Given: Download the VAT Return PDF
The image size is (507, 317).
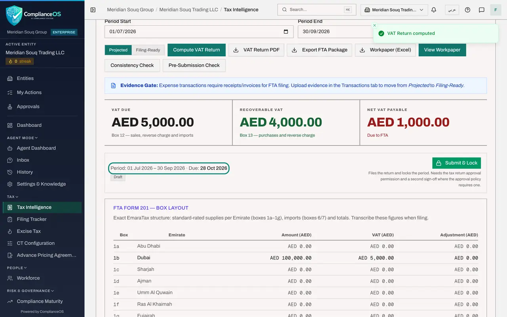Looking at the screenshot, I should [256, 50].
